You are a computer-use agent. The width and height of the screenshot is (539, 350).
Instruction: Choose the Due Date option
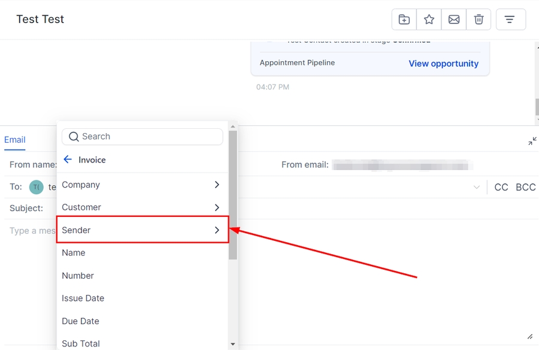pos(80,321)
